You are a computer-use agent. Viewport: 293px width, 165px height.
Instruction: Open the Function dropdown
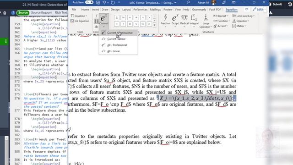pyautogui.click(x=222, y=21)
